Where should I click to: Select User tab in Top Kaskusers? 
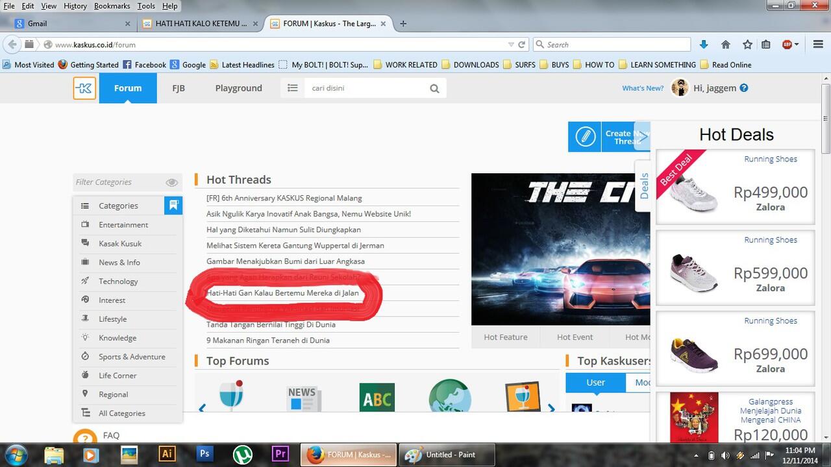pos(596,383)
